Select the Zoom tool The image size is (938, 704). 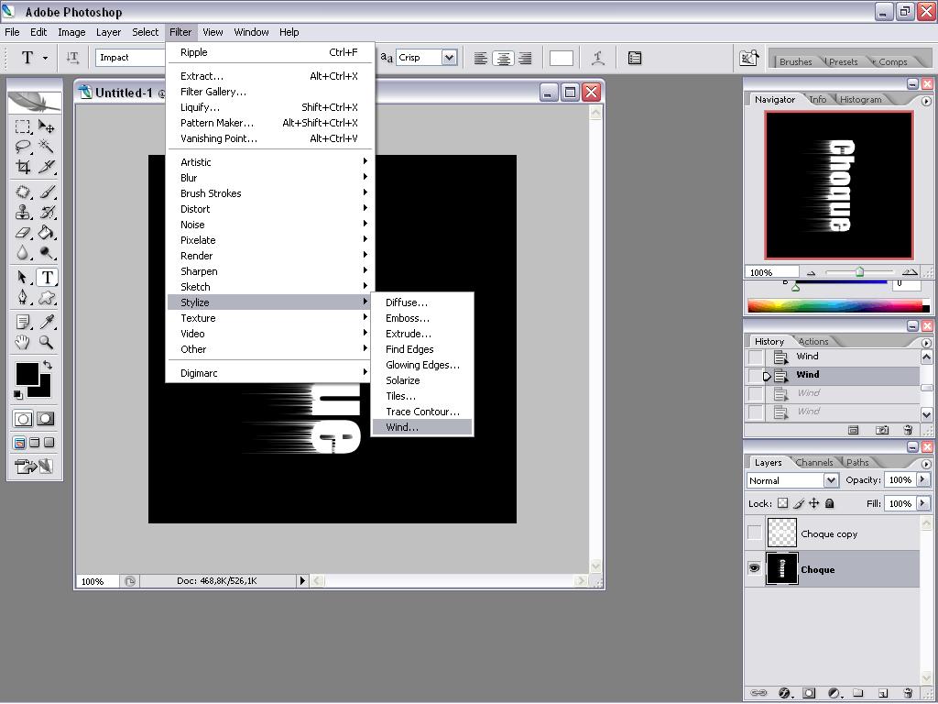(46, 343)
